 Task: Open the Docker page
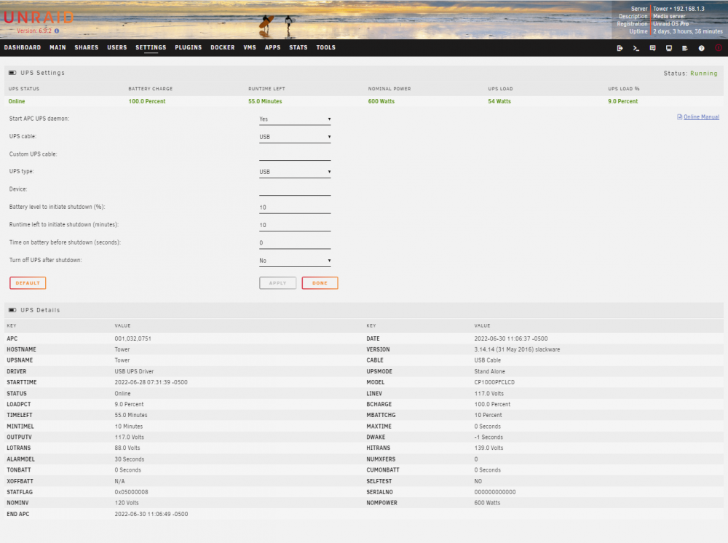tap(222, 47)
